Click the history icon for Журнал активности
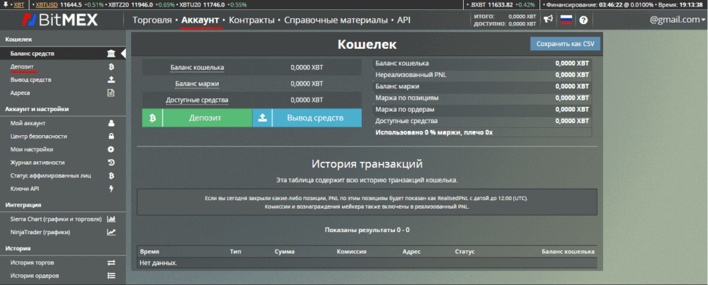Image resolution: width=708 pixels, height=285 pixels. coord(110,163)
